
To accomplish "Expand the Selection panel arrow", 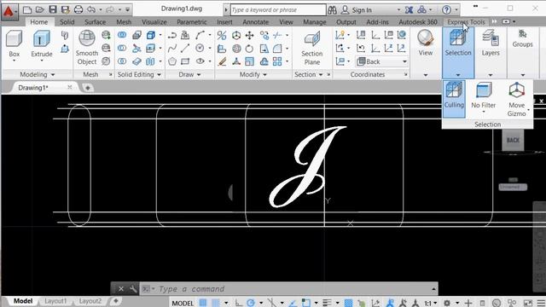I will tap(458, 75).
